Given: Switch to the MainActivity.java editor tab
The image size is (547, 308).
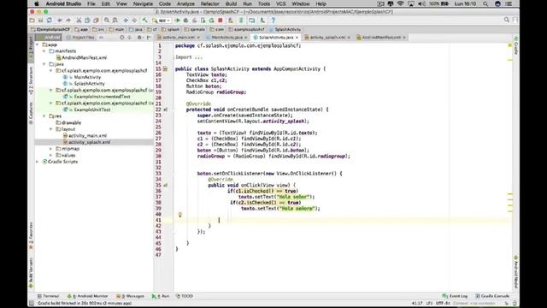Looking at the screenshot, I should [226, 38].
